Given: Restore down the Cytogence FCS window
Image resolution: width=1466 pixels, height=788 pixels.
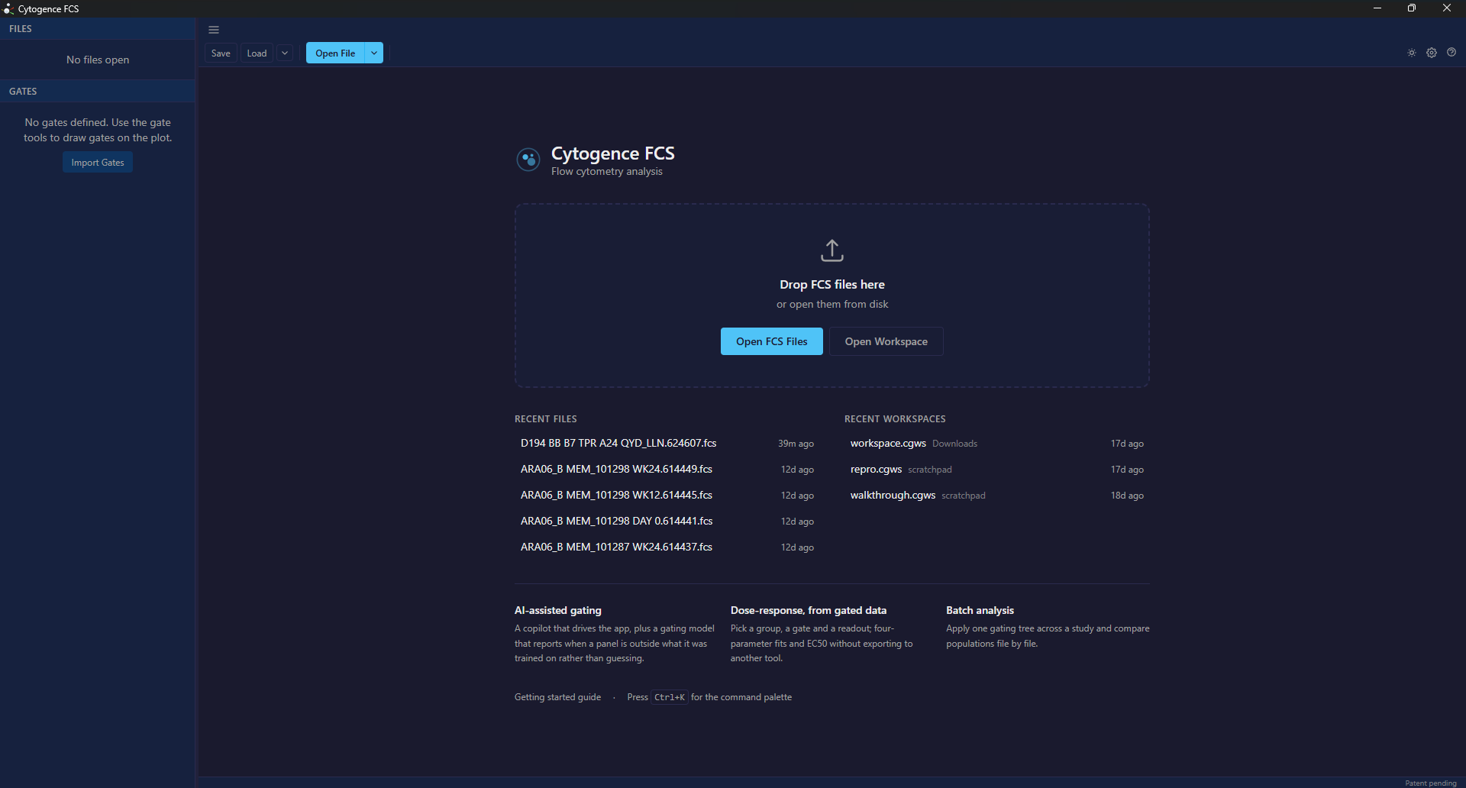Looking at the screenshot, I should pyautogui.click(x=1412, y=8).
